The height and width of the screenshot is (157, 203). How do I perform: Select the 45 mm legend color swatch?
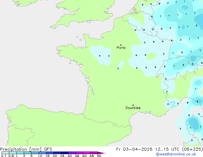94,153
